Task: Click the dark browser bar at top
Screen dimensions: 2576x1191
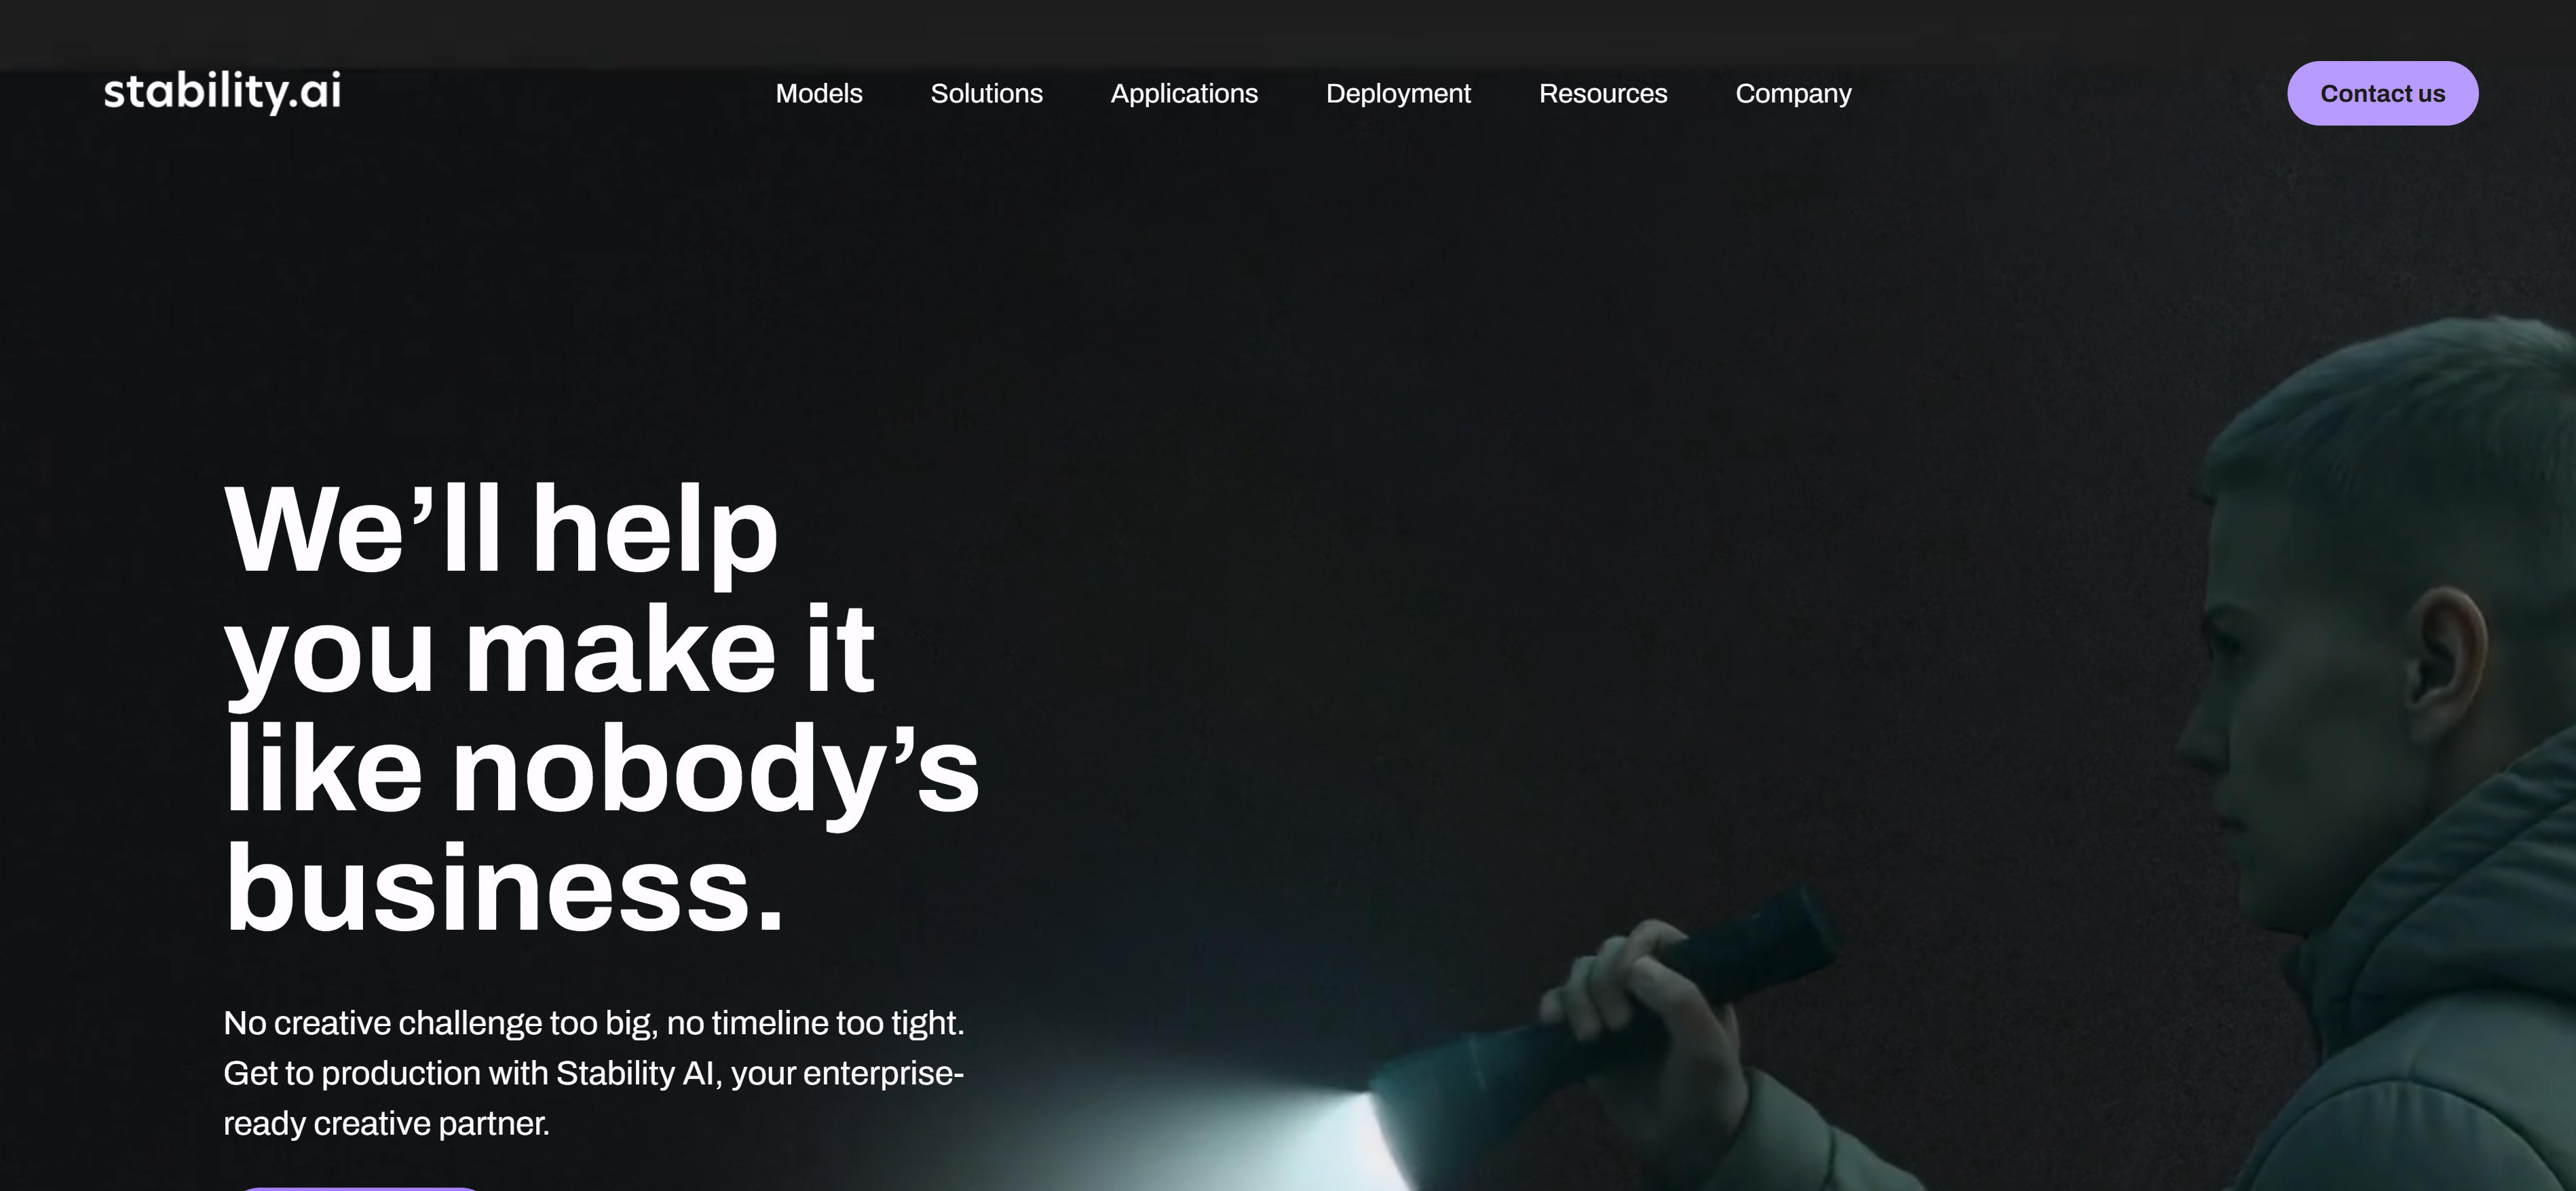Action: (1288, 33)
